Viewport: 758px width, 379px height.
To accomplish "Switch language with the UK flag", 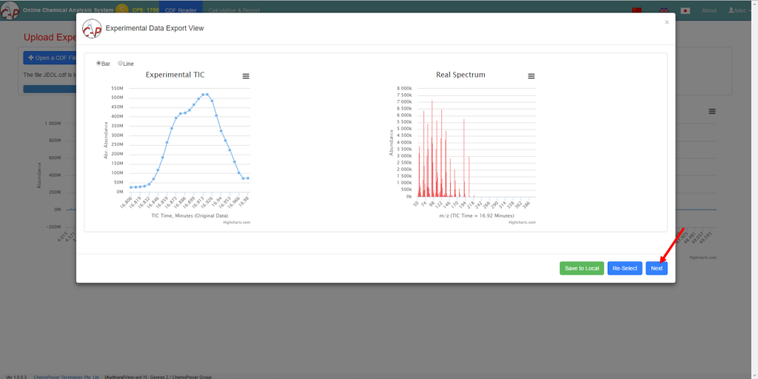I will click(664, 10).
